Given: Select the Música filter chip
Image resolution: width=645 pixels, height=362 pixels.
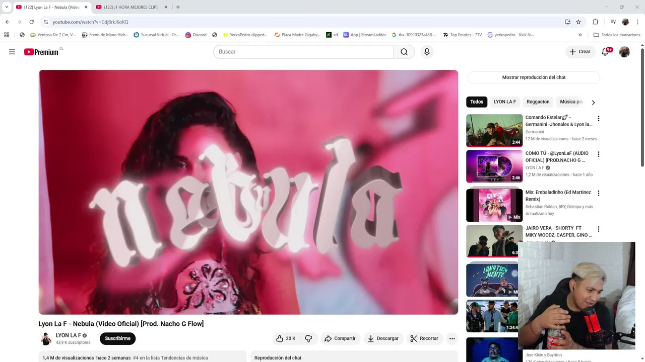Looking at the screenshot, I should pos(571,102).
